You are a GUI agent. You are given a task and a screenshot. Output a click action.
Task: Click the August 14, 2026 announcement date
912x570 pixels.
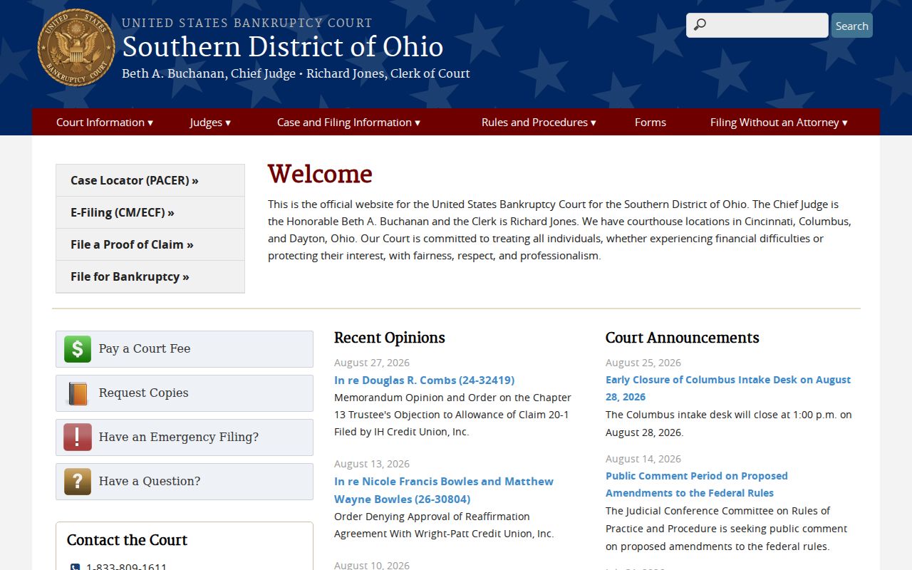click(643, 459)
